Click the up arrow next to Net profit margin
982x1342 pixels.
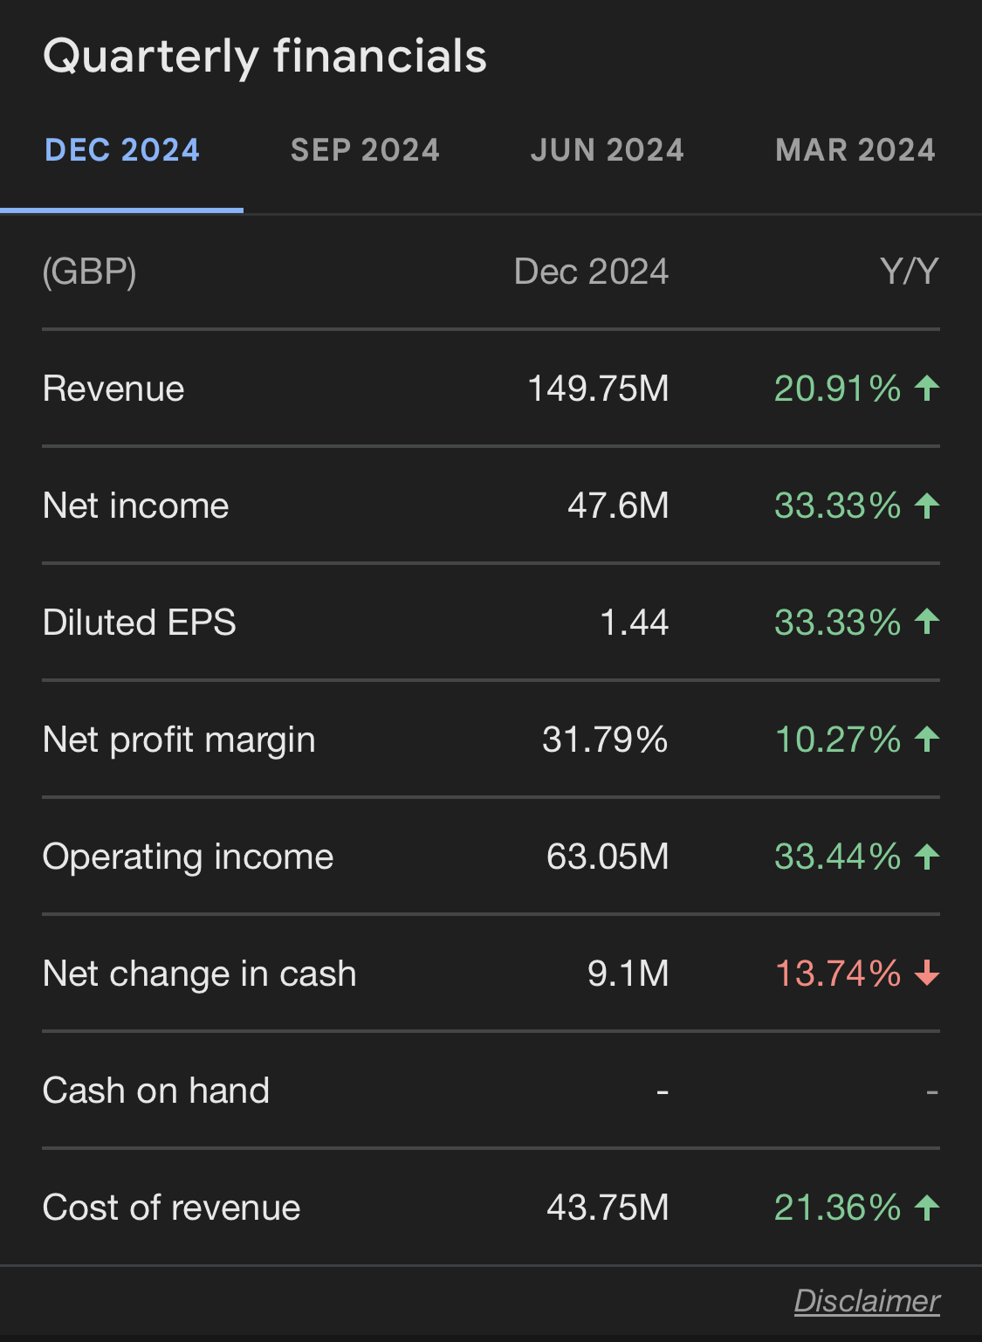click(x=927, y=740)
